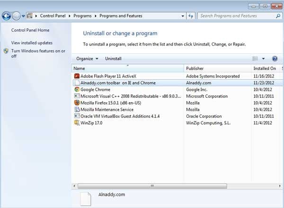Open the Organize menu

point(87,59)
